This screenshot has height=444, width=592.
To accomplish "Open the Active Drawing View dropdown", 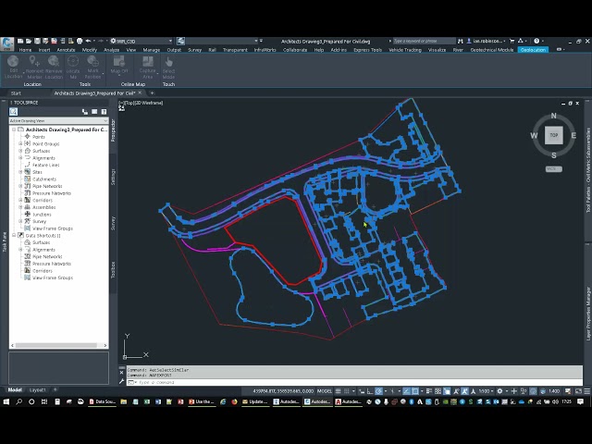I will (58, 121).
